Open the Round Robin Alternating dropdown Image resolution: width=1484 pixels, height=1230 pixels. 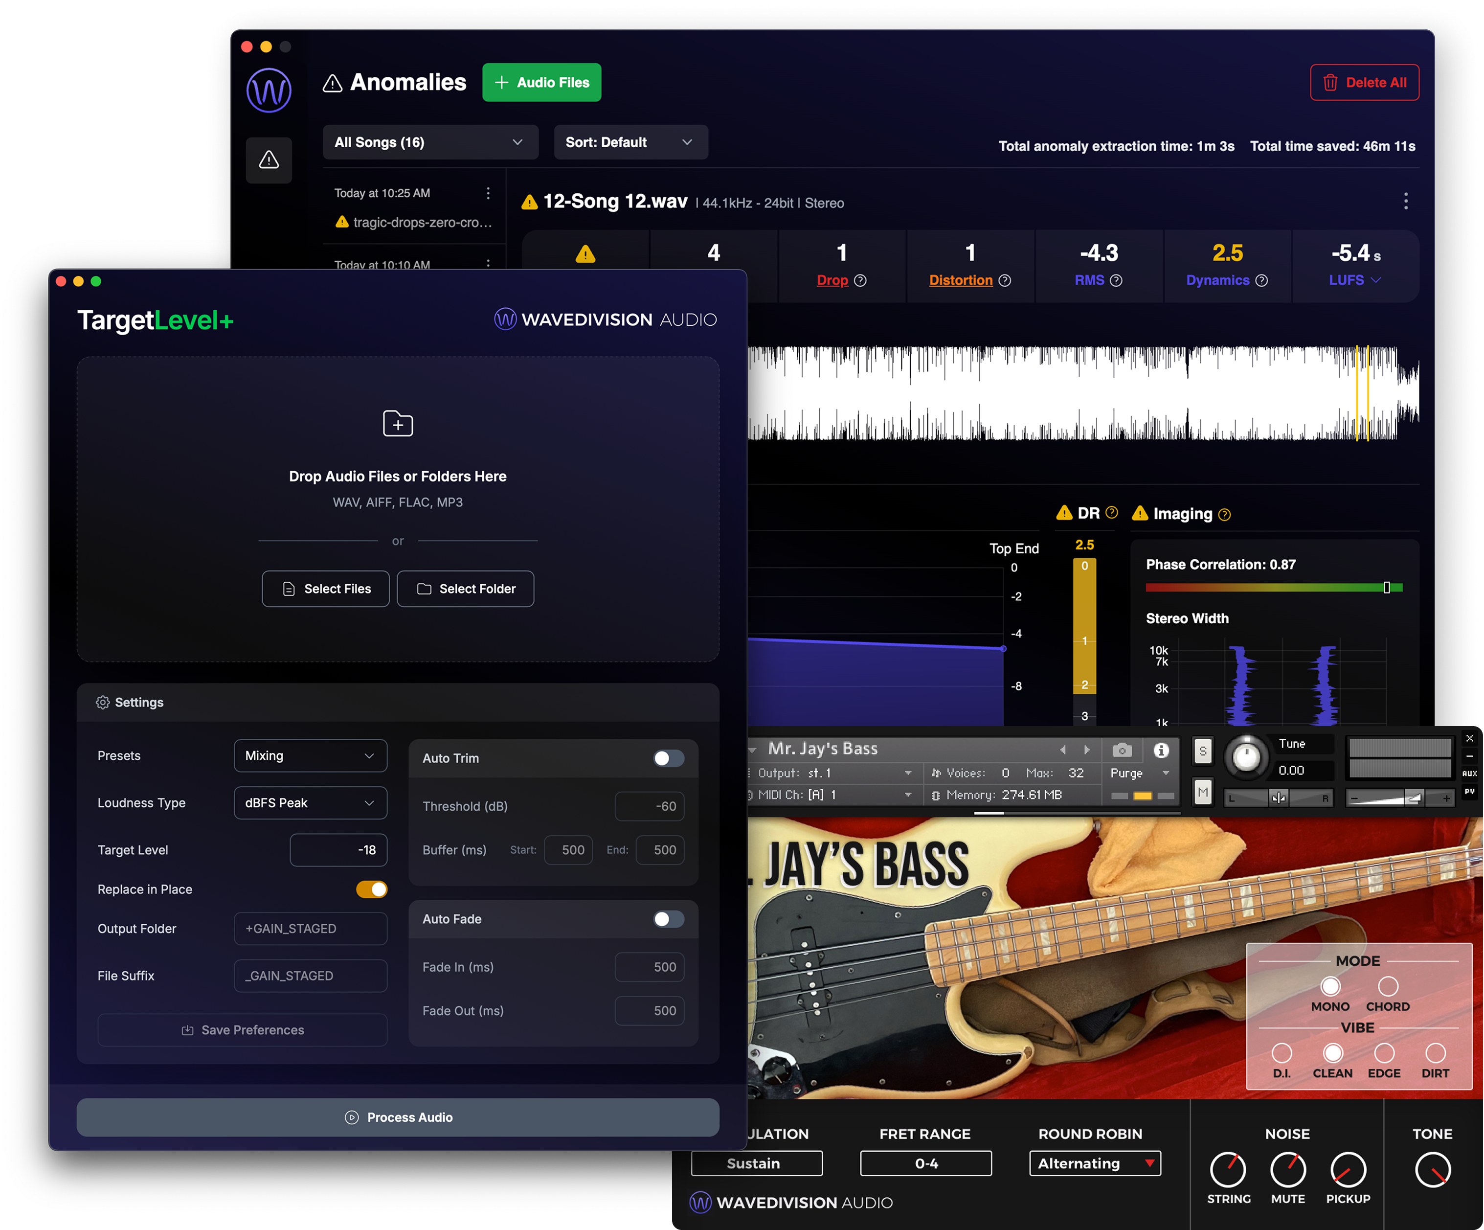pos(1094,1163)
